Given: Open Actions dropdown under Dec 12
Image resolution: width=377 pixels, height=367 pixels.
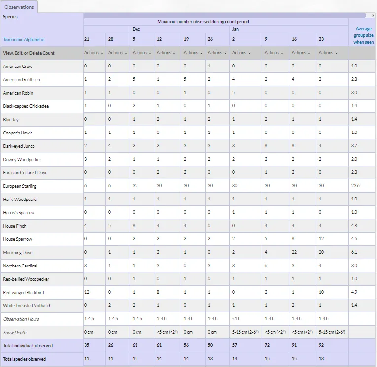Looking at the screenshot, I should coord(166,53).
